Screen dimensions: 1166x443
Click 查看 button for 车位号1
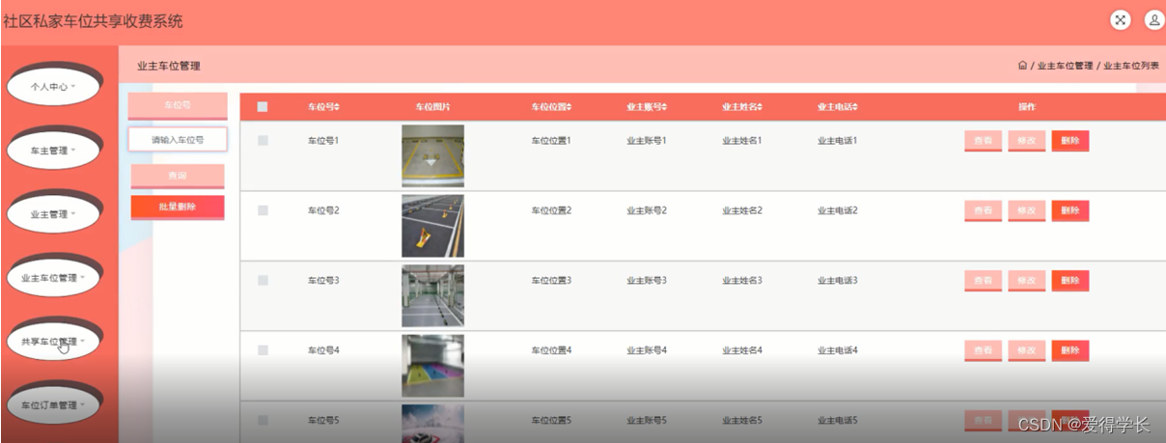(x=983, y=141)
